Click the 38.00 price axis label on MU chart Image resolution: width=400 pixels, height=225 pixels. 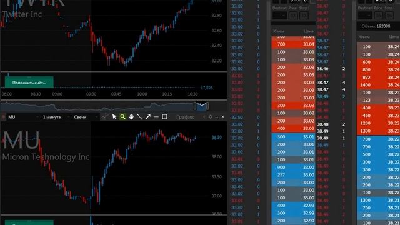tap(217, 157)
